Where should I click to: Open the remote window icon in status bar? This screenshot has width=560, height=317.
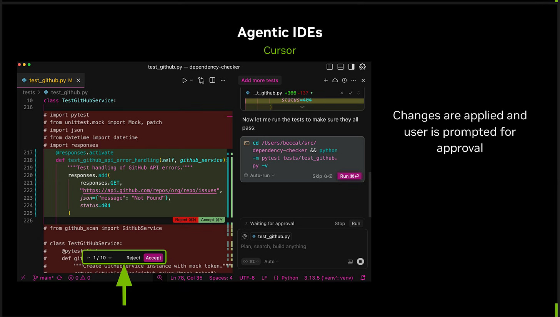23,278
